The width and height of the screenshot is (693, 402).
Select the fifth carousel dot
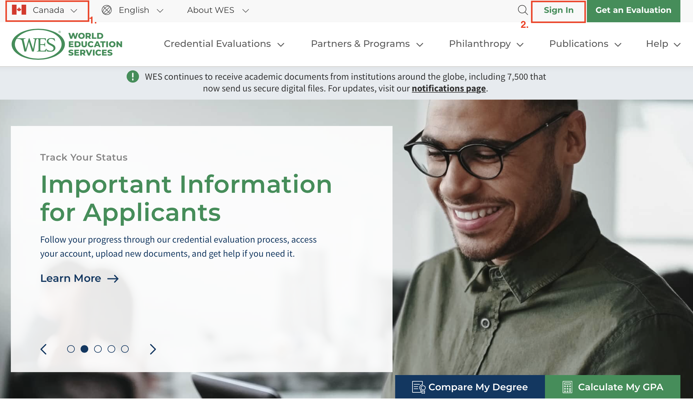pos(125,349)
